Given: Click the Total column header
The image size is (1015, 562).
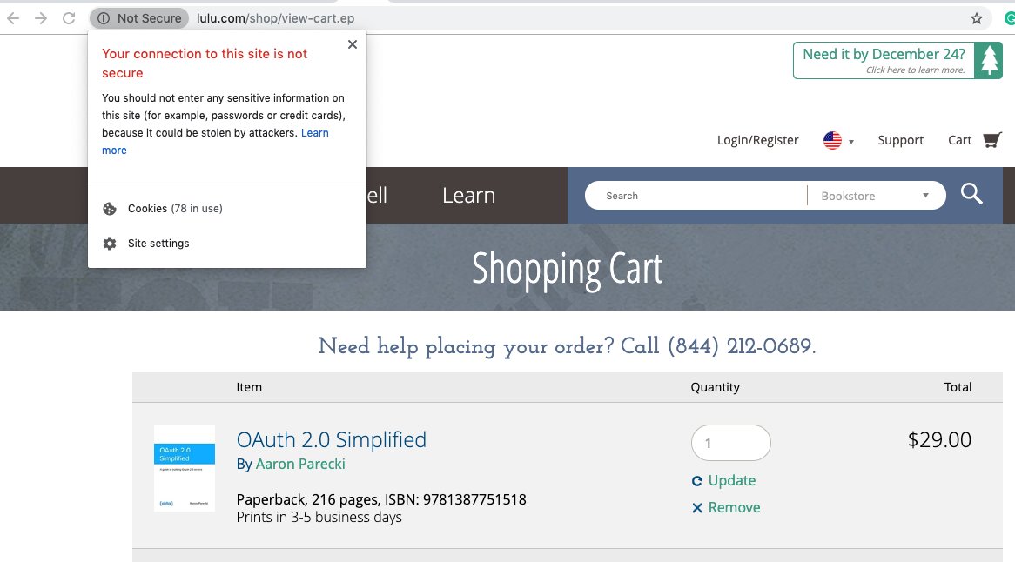Looking at the screenshot, I should point(958,387).
